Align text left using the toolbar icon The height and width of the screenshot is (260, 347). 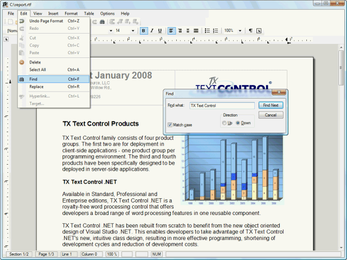171,31
